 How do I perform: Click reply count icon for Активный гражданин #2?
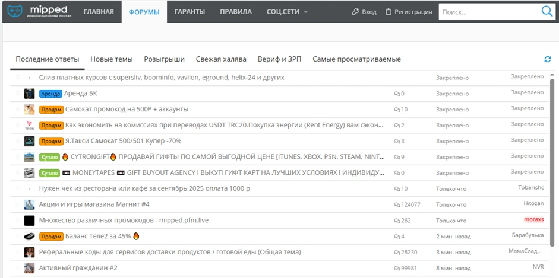397,268
